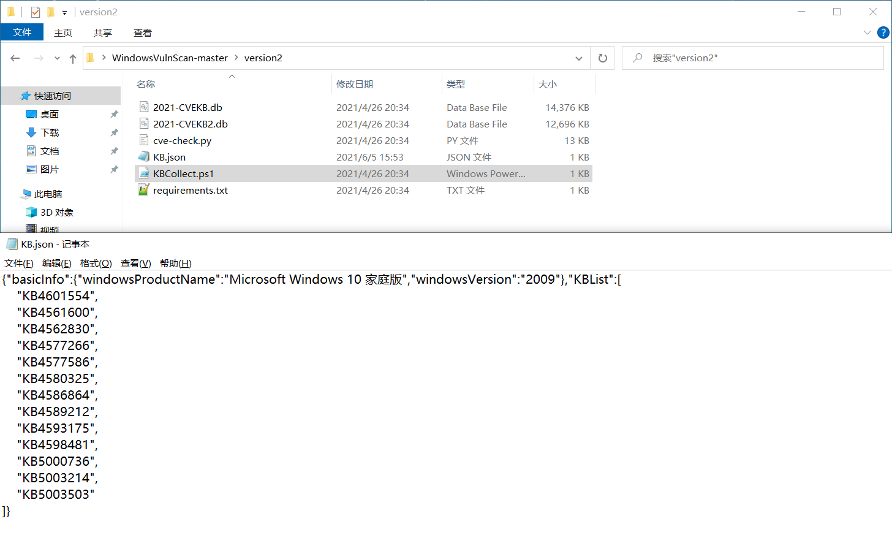Open the Notepad 编辑(E) menu

point(57,263)
